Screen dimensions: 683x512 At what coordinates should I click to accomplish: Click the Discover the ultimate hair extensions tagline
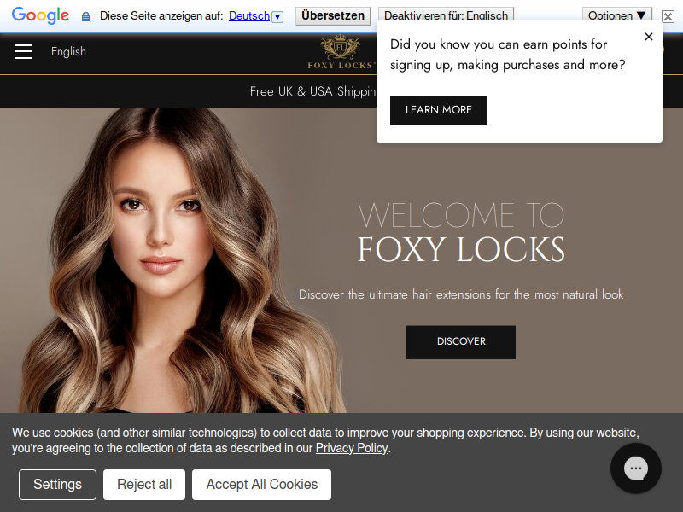coord(461,294)
